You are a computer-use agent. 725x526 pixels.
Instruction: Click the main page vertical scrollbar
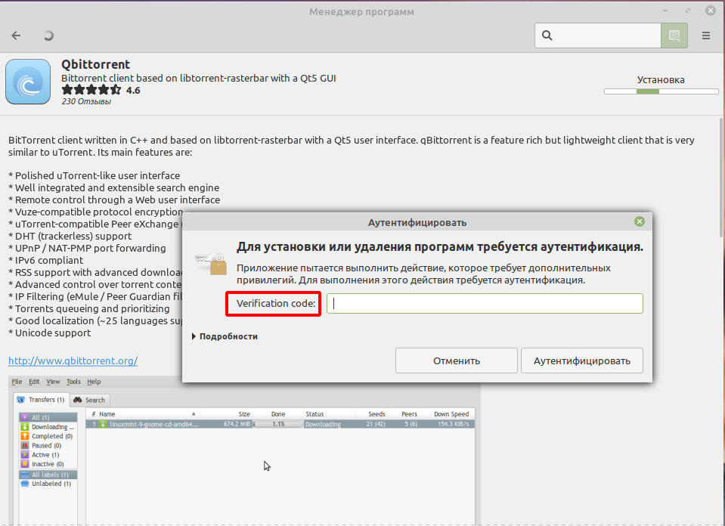[721, 178]
